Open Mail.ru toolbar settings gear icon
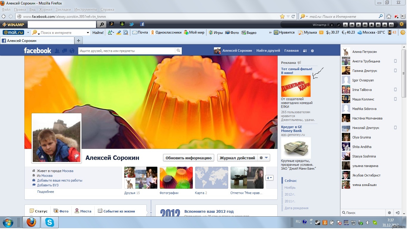 (x=403, y=32)
